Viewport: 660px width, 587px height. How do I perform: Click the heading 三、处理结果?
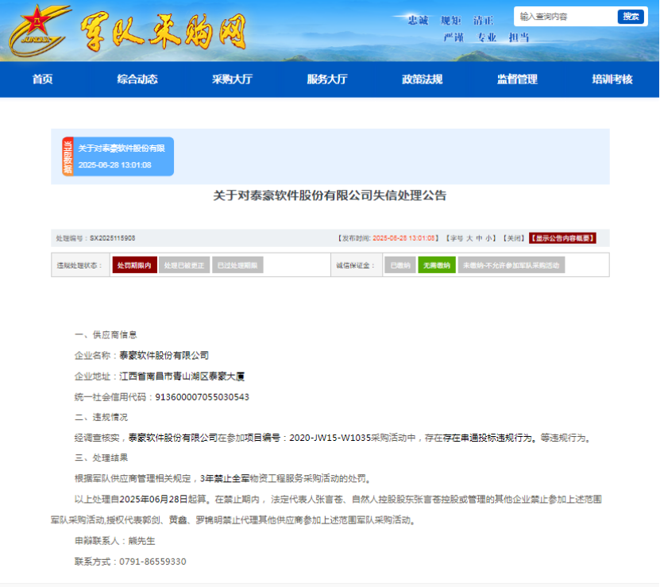click(x=101, y=458)
